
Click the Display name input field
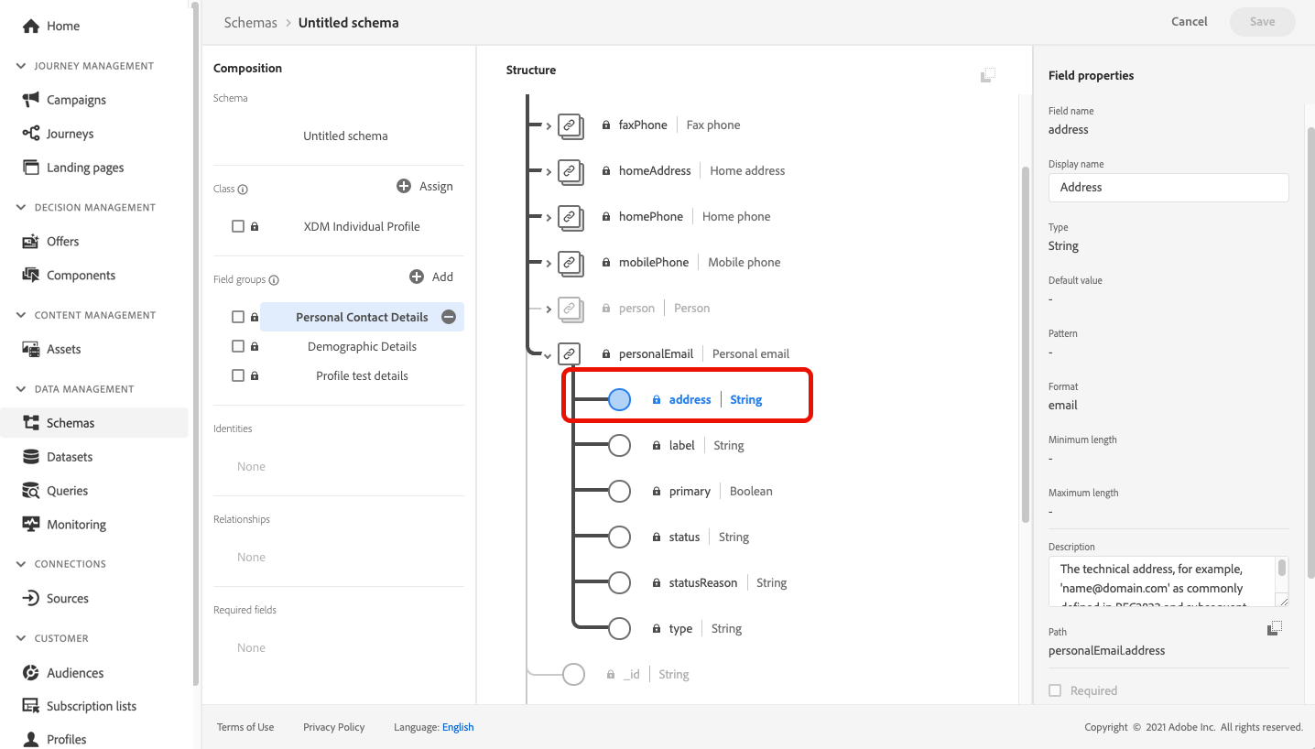coord(1168,187)
